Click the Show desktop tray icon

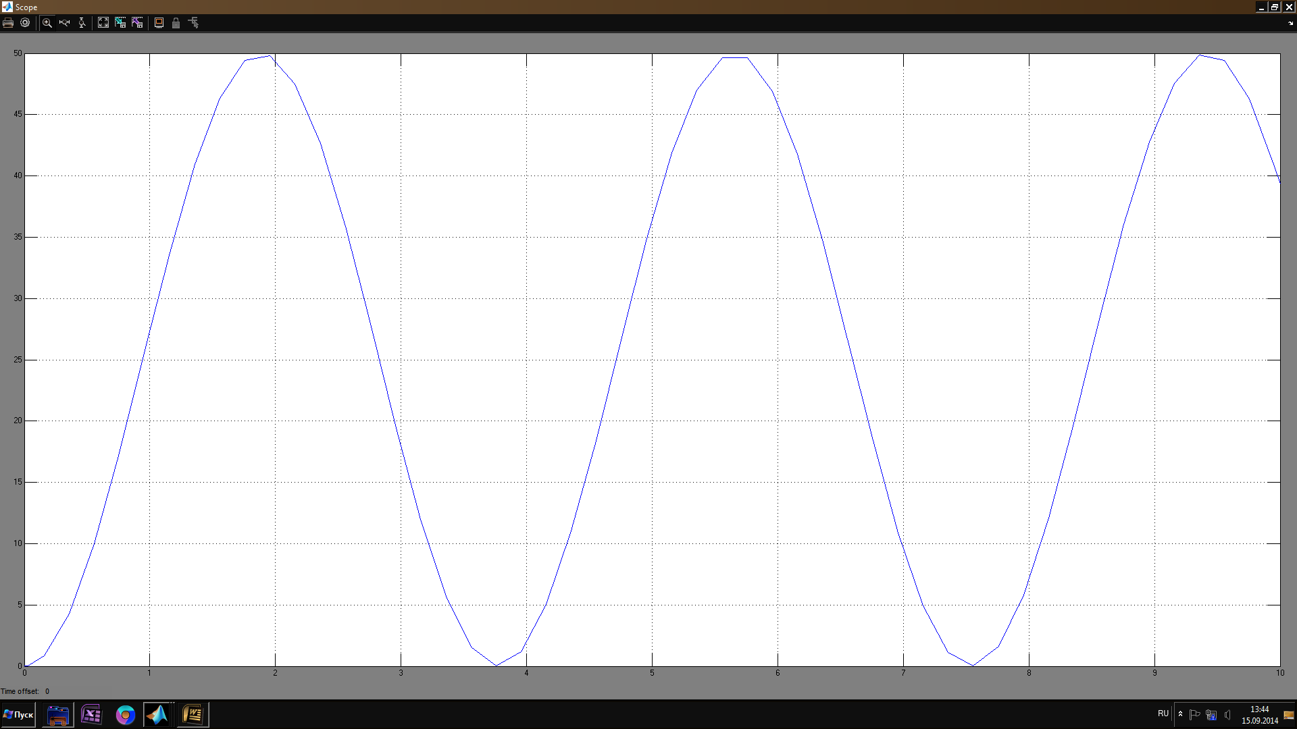click(1289, 715)
